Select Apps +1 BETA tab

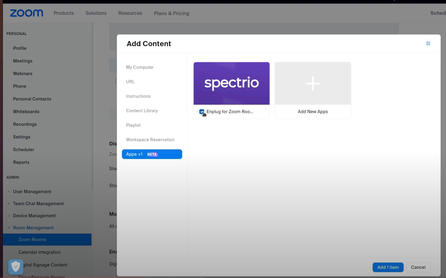click(x=152, y=154)
